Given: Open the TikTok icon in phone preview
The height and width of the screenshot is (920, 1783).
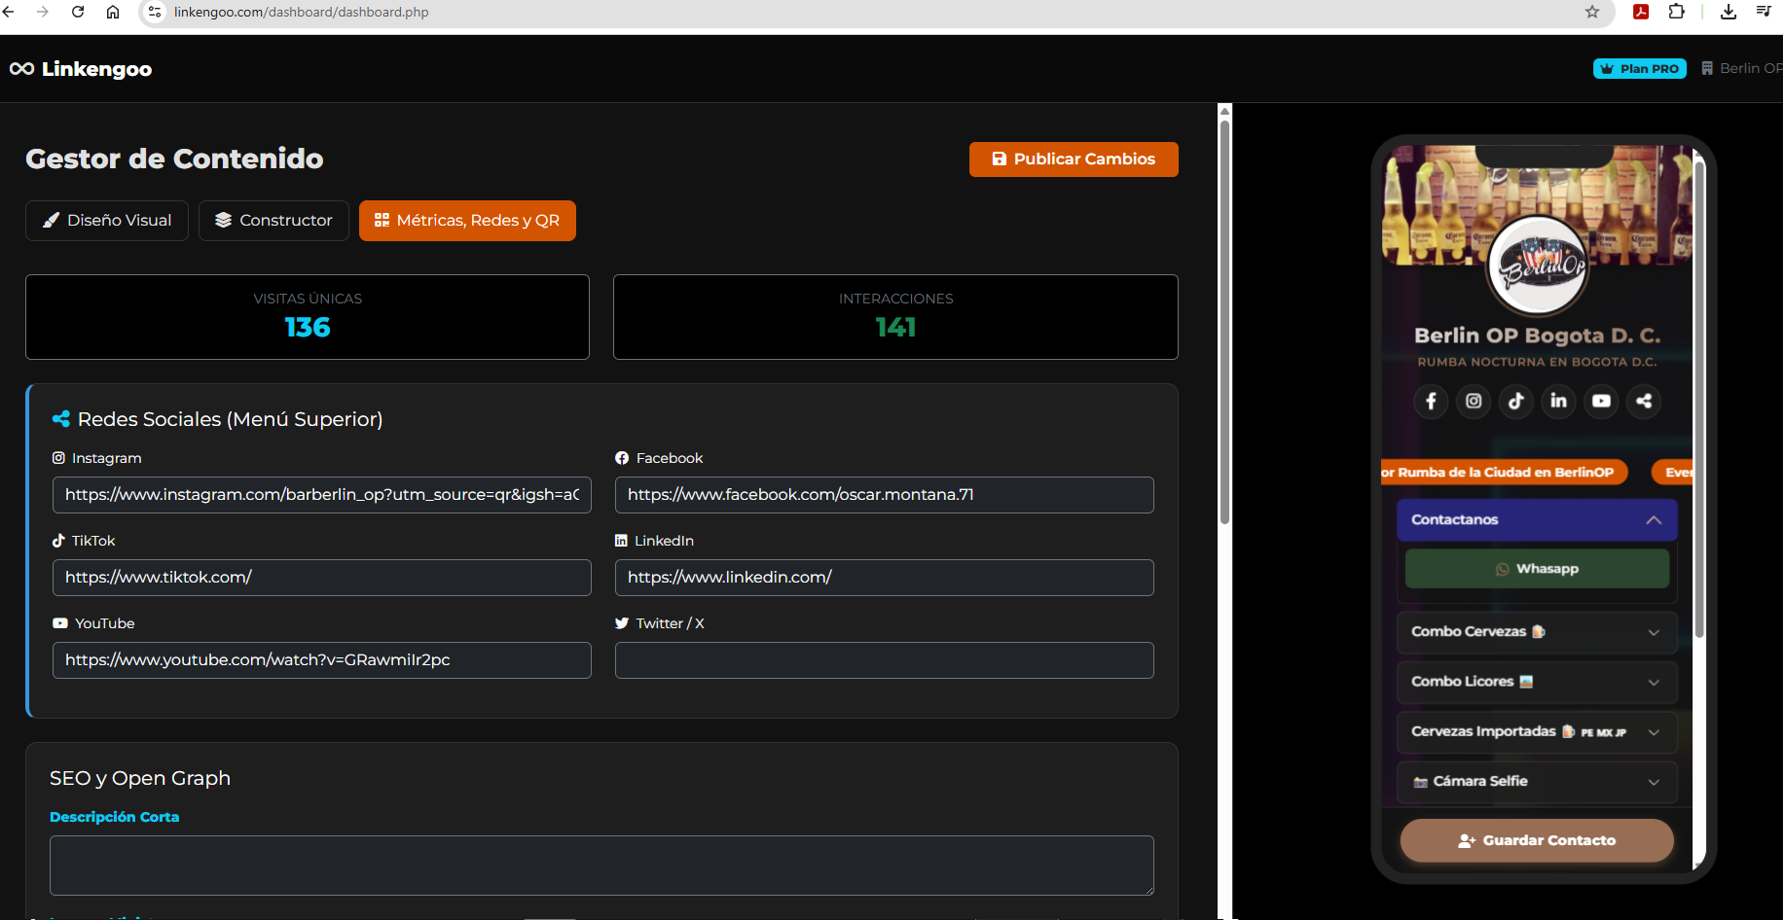Looking at the screenshot, I should 1516,401.
